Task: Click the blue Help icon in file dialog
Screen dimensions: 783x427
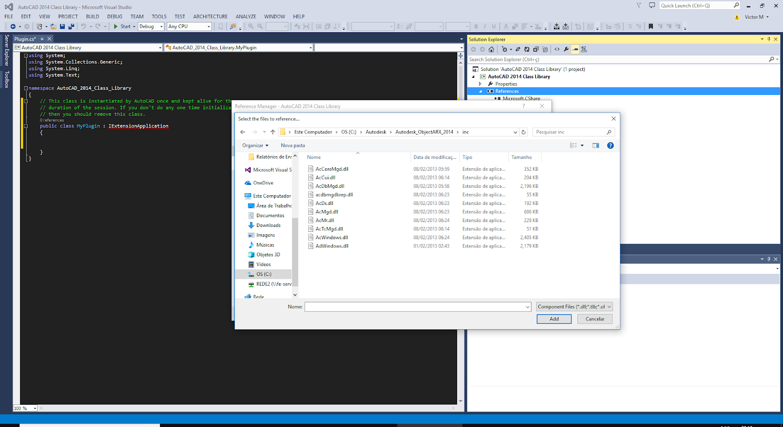Action: [x=610, y=145]
